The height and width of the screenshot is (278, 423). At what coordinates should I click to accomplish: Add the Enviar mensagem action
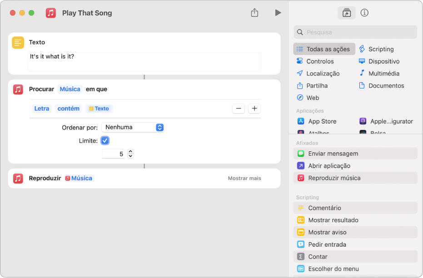pos(355,154)
